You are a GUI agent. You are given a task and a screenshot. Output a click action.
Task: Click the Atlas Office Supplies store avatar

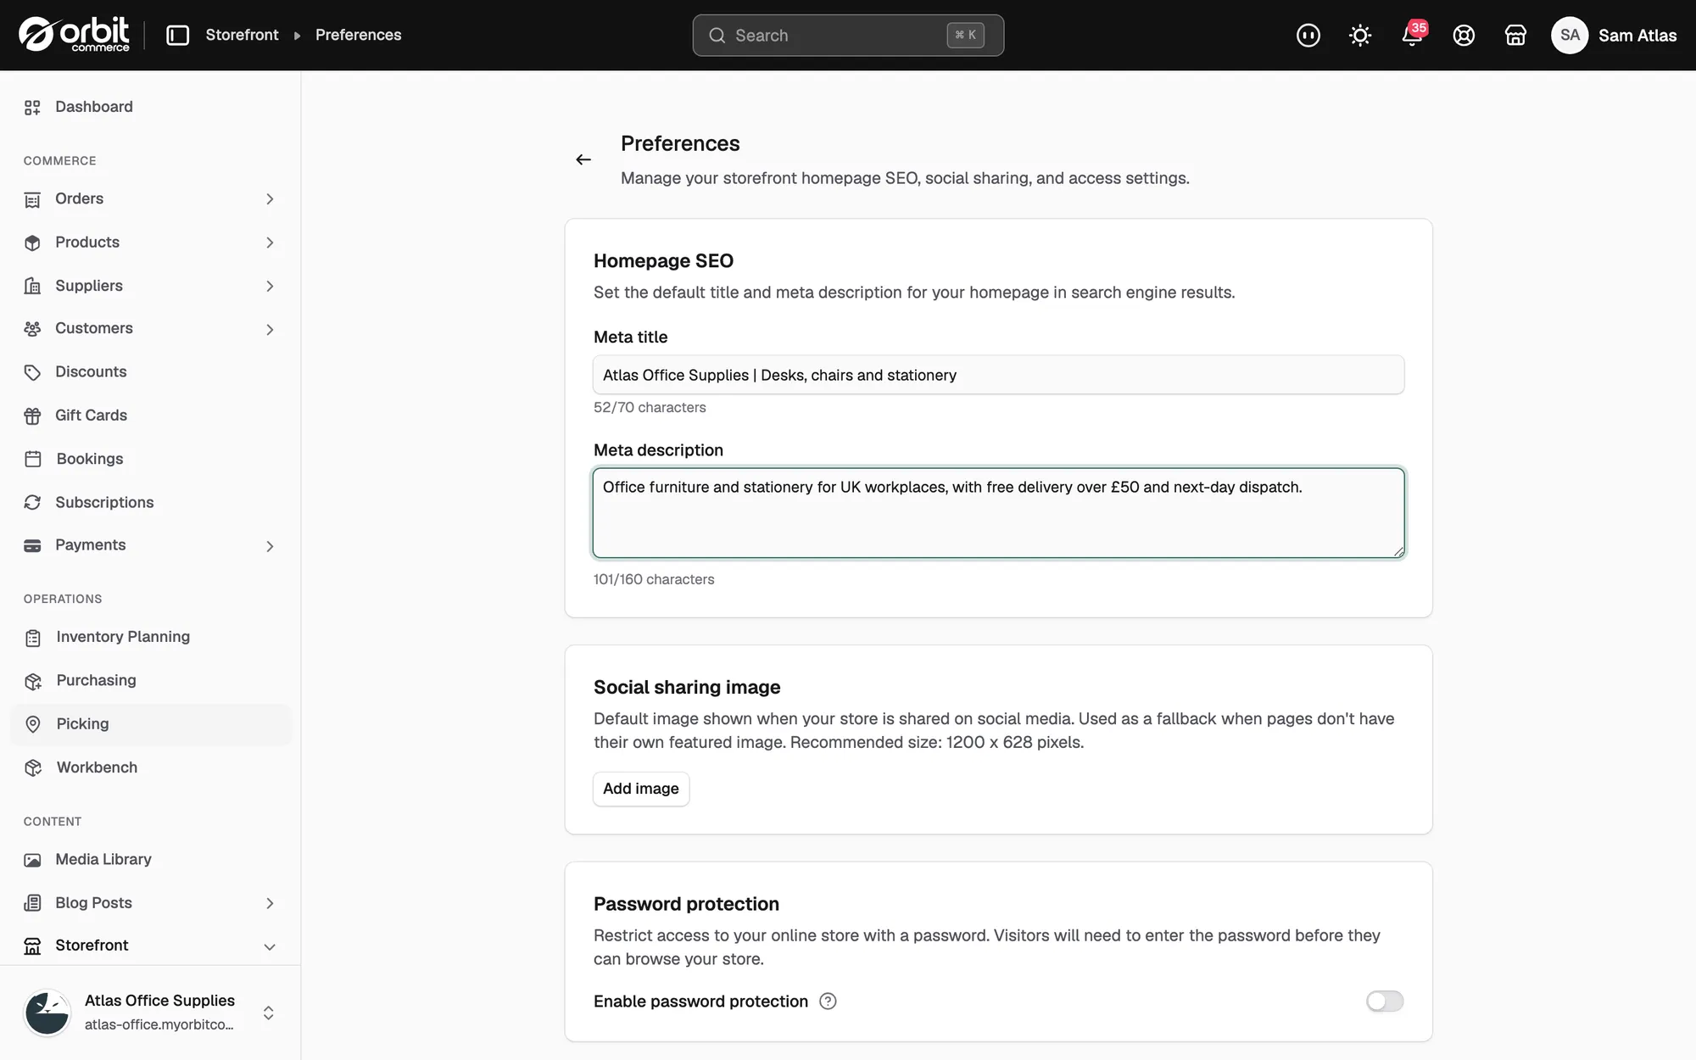47,1013
